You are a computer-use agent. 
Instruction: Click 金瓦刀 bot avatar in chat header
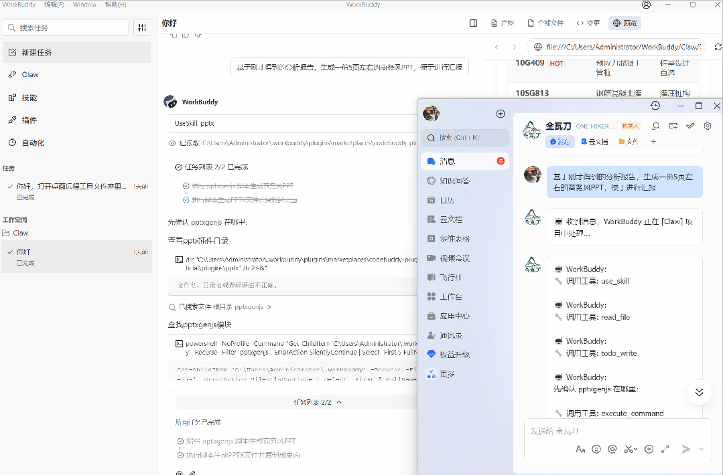[x=531, y=129]
